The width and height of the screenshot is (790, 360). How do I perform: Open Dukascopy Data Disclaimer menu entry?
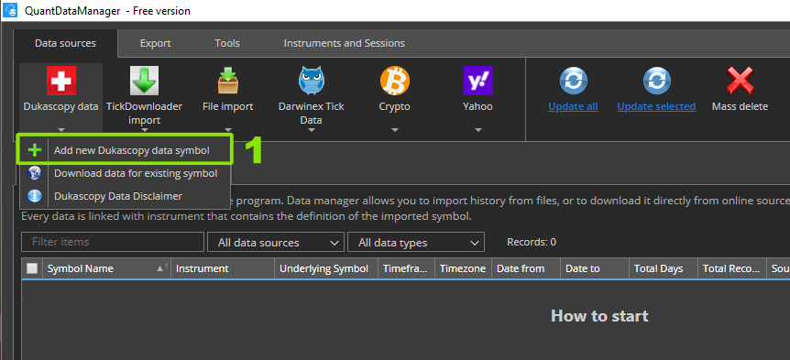(125, 196)
